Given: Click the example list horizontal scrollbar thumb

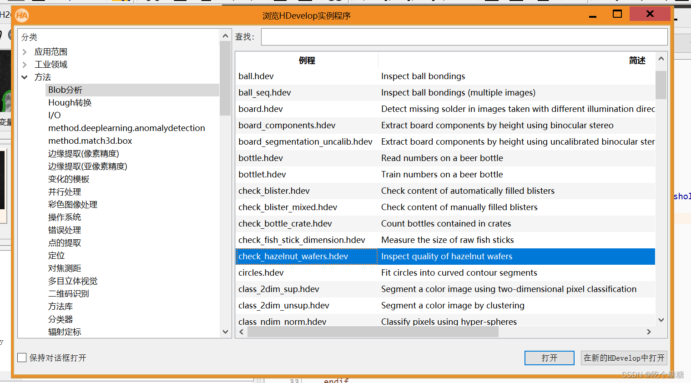Looking at the screenshot, I should coord(373,332).
